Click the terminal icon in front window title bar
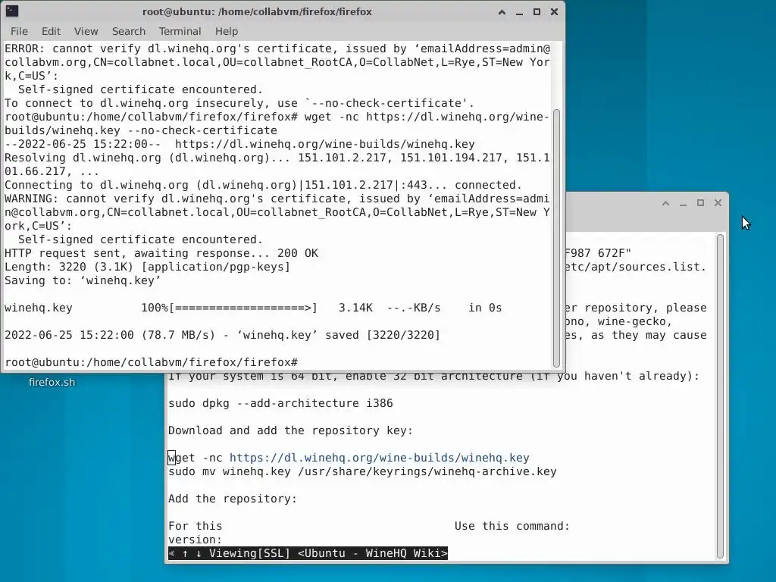The image size is (776, 582). point(12,11)
